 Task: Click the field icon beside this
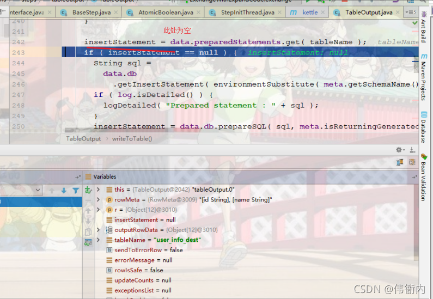pyautogui.click(x=109, y=190)
